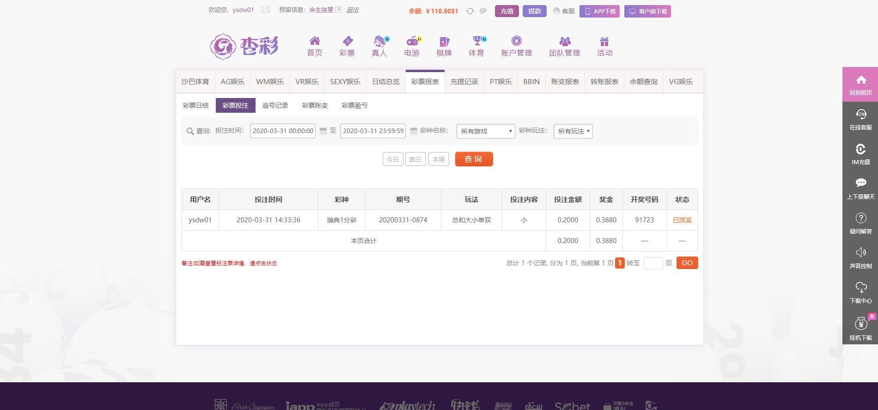Click 本周 this week quick filter

tap(439, 159)
